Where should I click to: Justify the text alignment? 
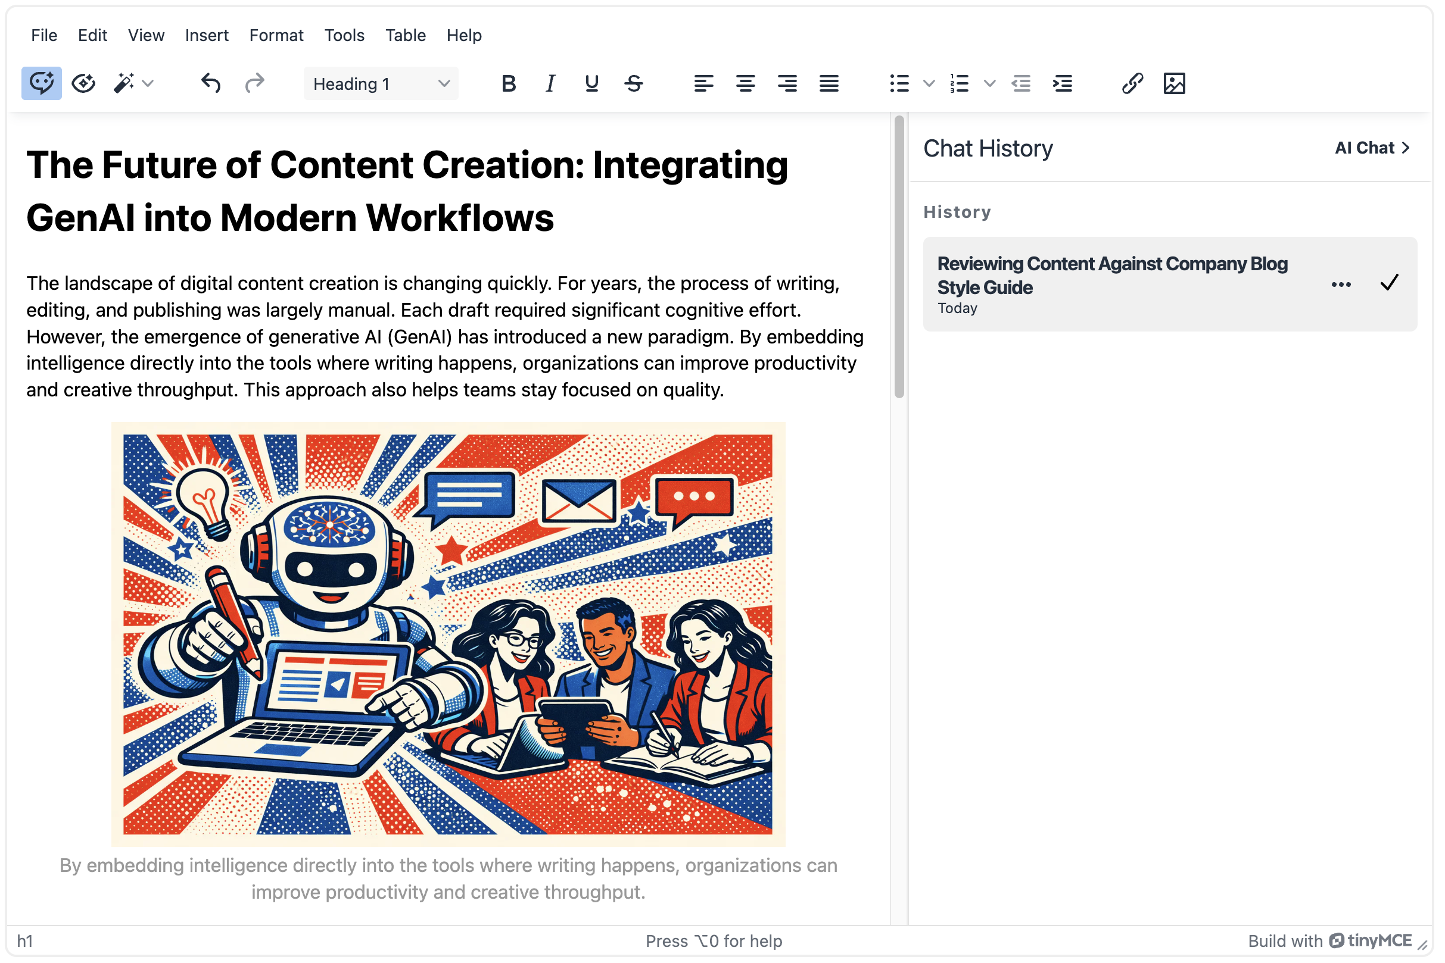click(830, 83)
